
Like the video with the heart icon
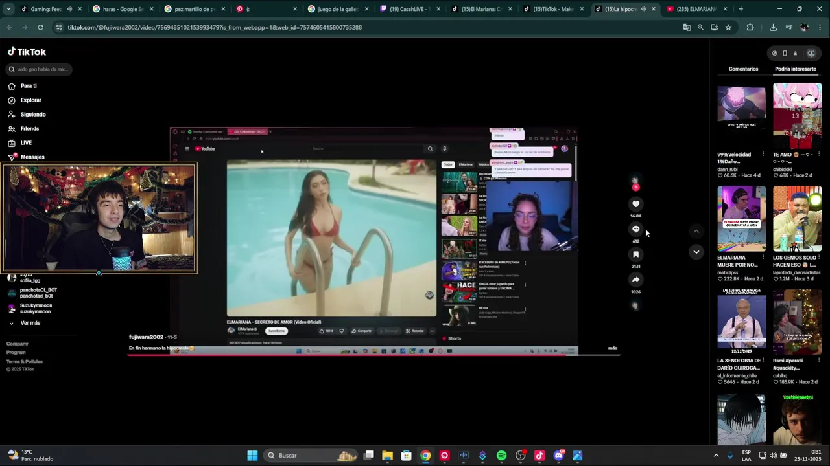click(635, 204)
